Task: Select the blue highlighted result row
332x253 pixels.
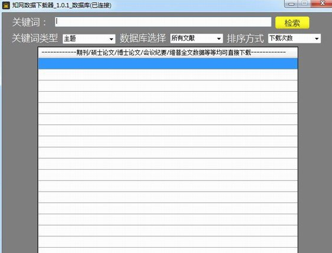Action: [x=168, y=64]
